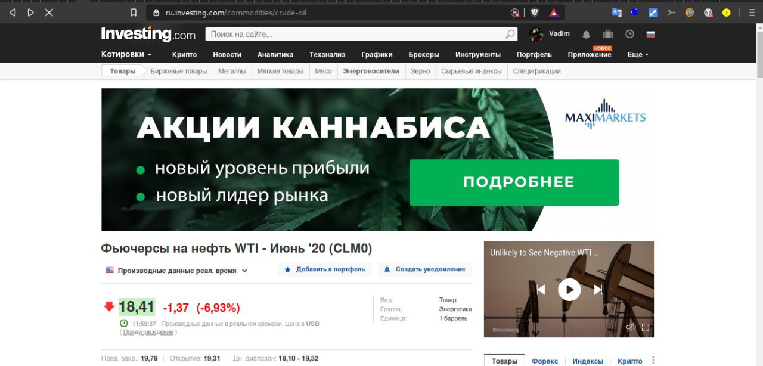Click Добавить в портфель button
This screenshot has width=763, height=366.
pos(325,269)
